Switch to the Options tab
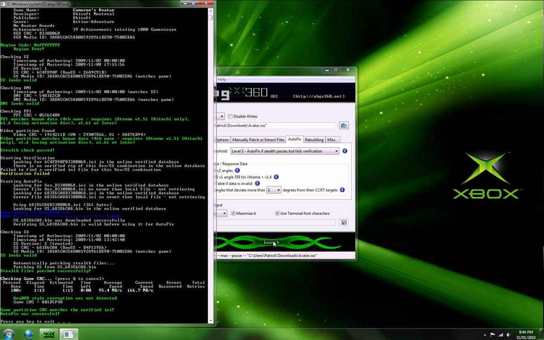544x340 pixels. (222, 140)
